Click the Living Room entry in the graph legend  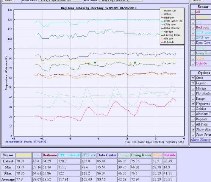(170, 35)
